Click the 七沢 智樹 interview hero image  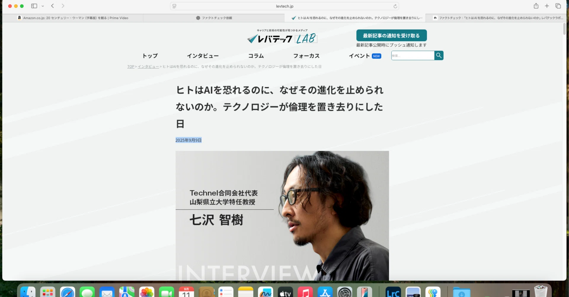pyautogui.click(x=282, y=216)
